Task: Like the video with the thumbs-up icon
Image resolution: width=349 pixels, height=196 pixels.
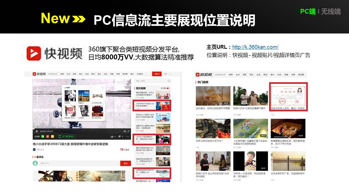Action: (112, 136)
